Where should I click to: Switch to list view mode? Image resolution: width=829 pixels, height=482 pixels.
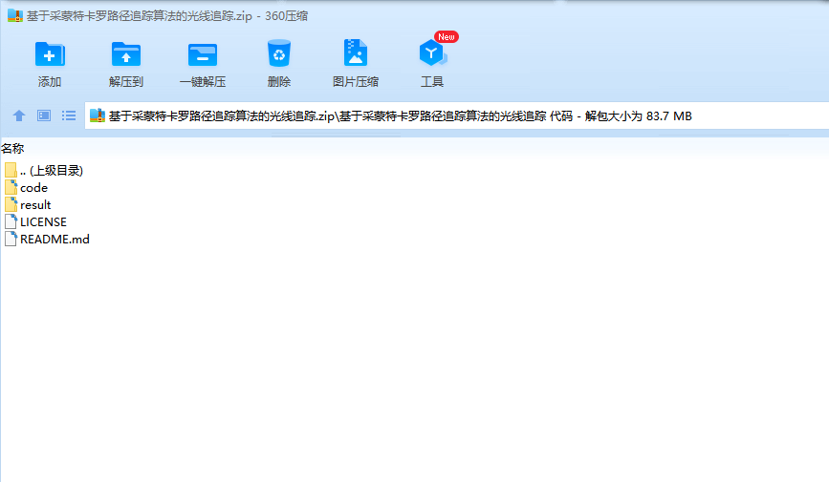click(69, 115)
